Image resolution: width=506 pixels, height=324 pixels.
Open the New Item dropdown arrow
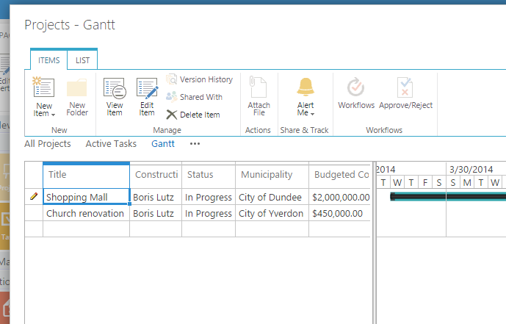click(54, 115)
